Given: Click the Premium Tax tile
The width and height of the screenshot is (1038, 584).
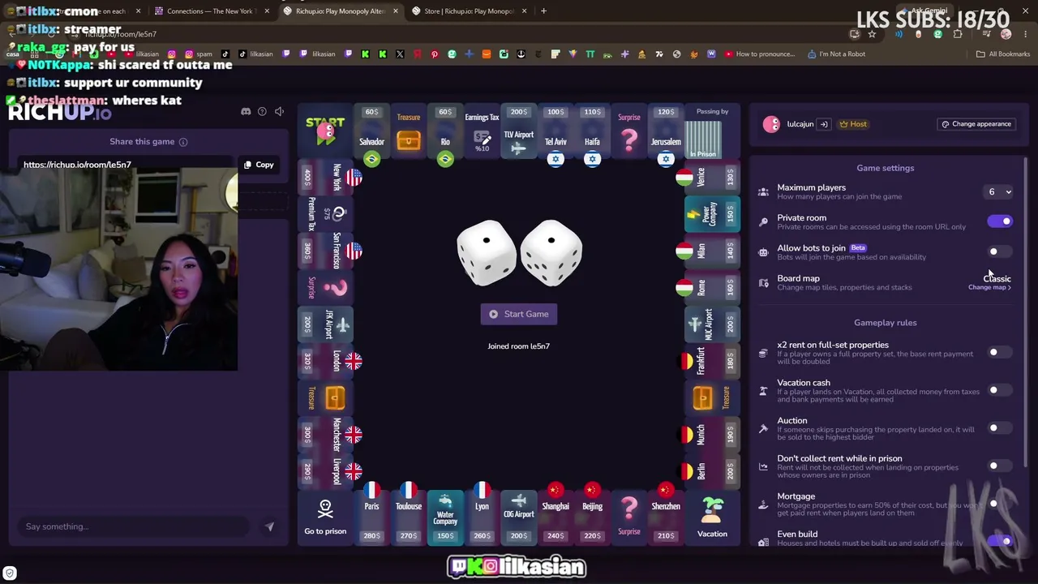Looking at the screenshot, I should 325,214.
